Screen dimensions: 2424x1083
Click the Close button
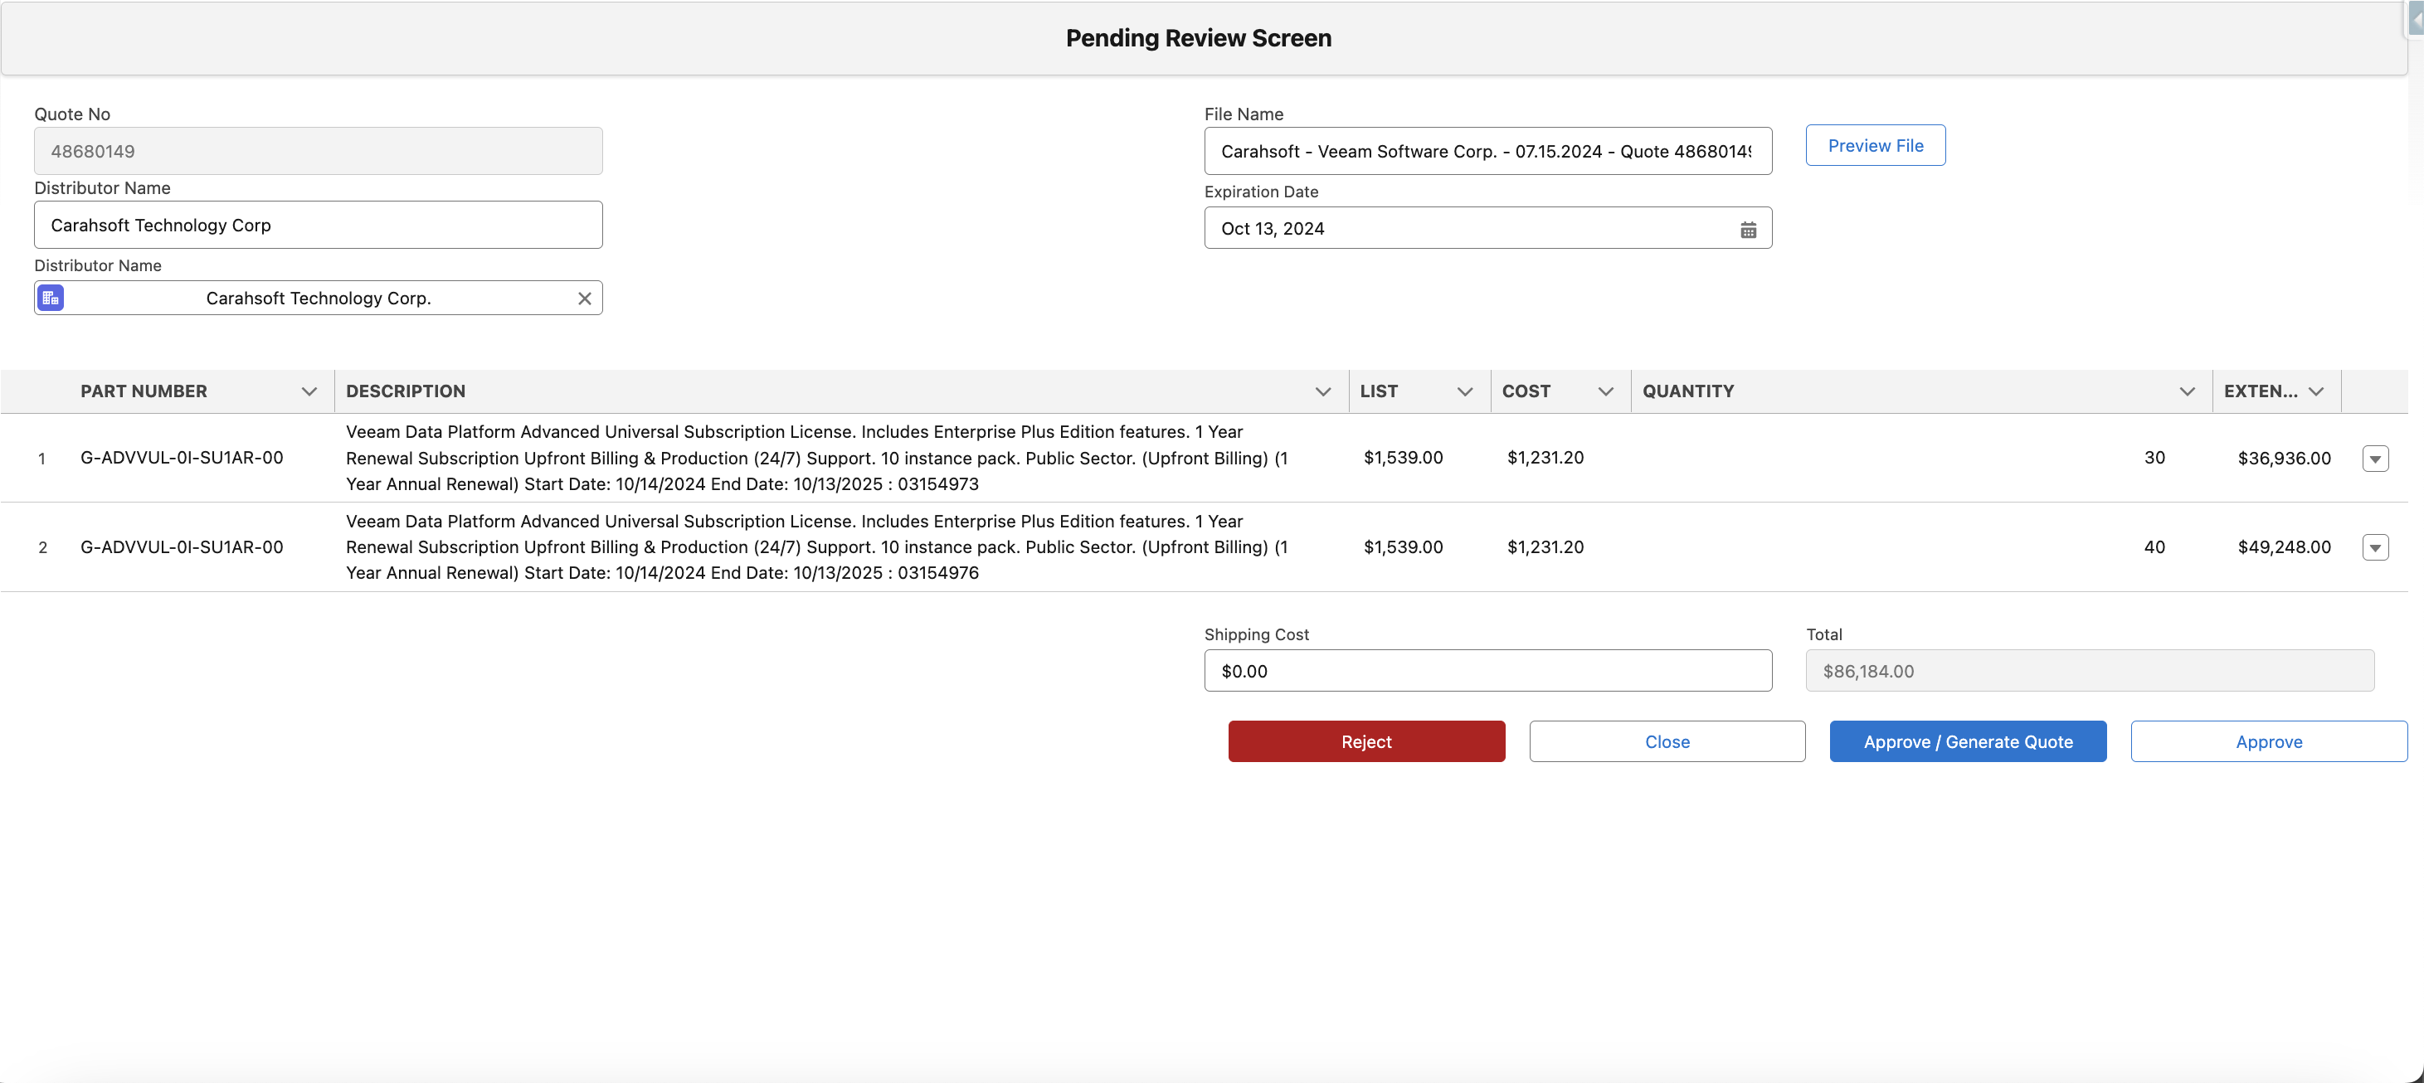[x=1667, y=741]
